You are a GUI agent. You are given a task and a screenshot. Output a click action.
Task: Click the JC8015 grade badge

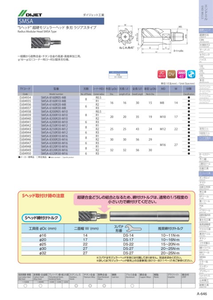tap(162, 74)
